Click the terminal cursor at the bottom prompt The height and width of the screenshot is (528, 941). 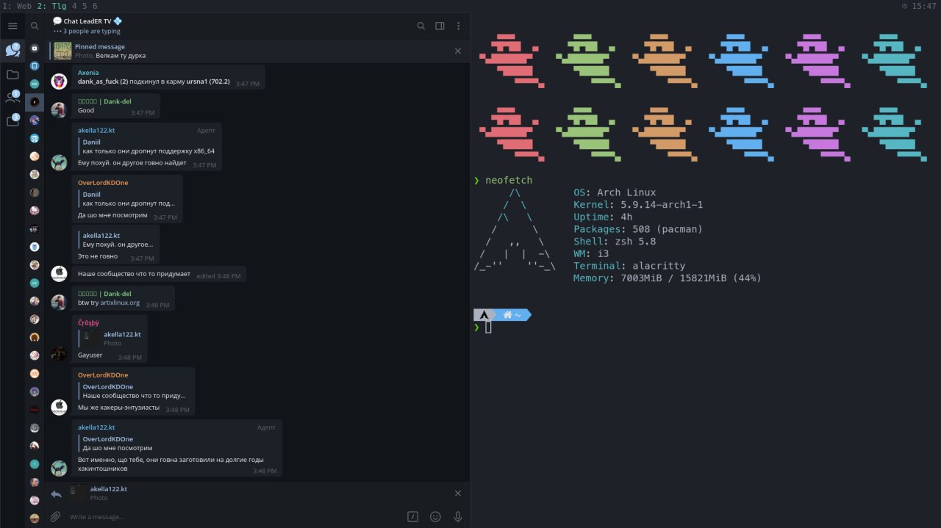click(488, 327)
